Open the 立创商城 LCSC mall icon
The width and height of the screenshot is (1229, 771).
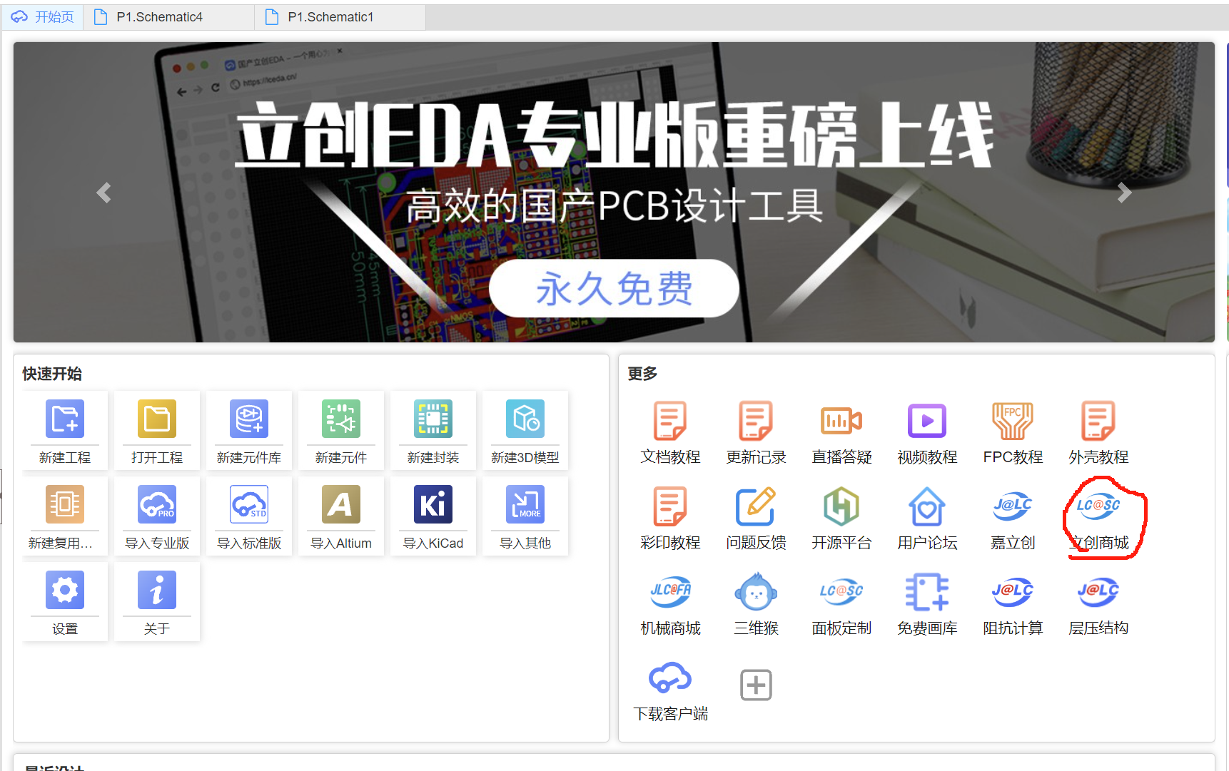tap(1098, 506)
